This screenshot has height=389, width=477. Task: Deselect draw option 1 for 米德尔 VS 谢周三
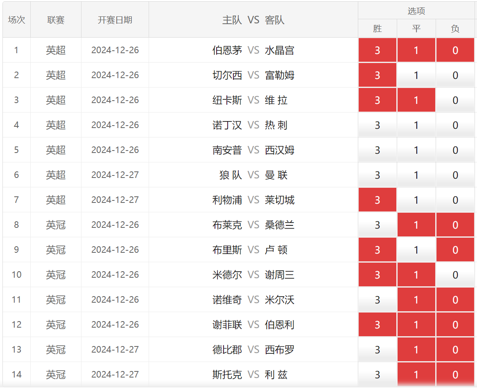tap(416, 274)
